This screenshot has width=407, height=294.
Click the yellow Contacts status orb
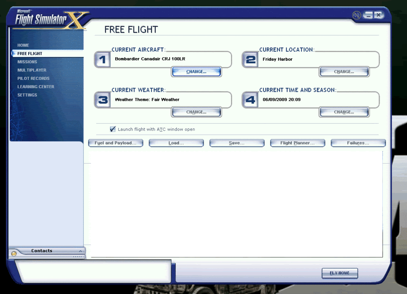14,253
